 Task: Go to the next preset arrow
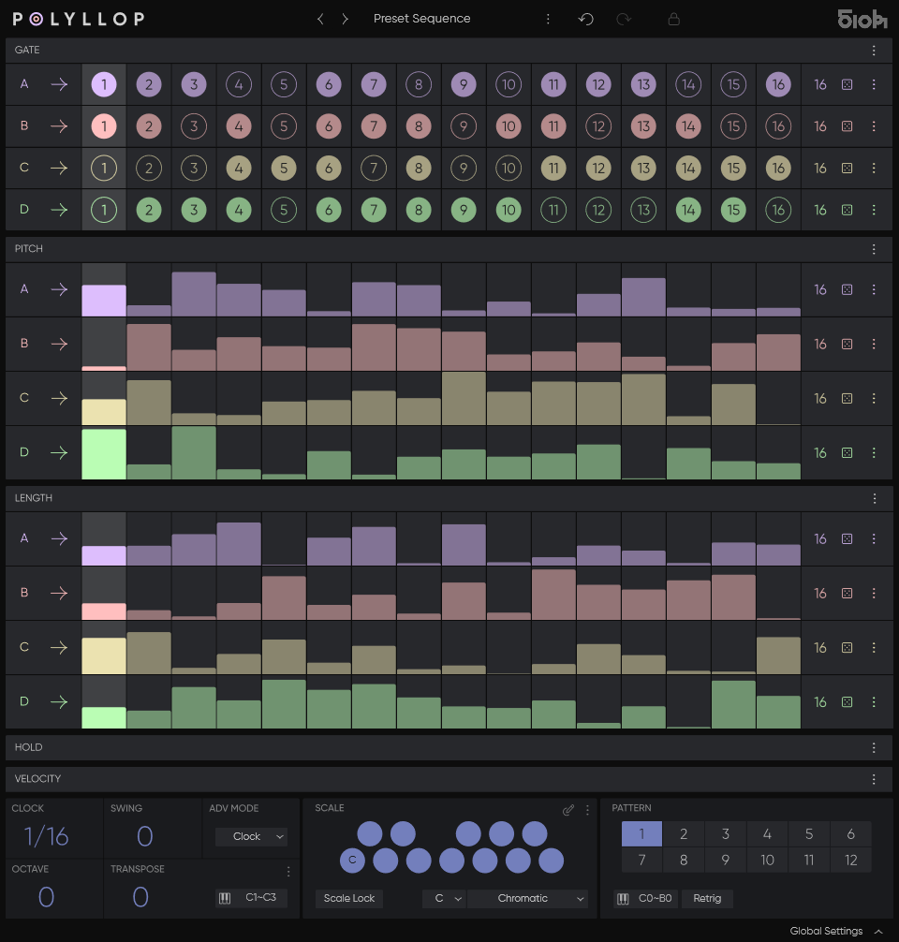click(345, 19)
